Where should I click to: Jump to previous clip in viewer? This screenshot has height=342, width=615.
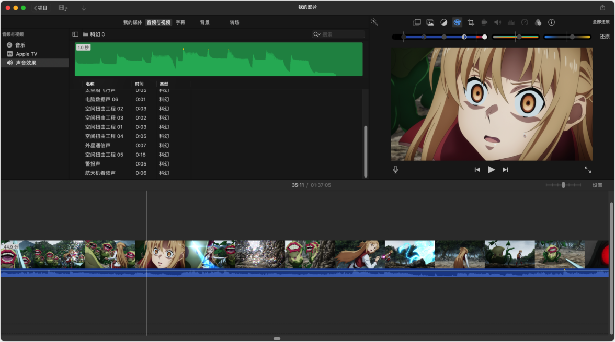[x=477, y=170]
